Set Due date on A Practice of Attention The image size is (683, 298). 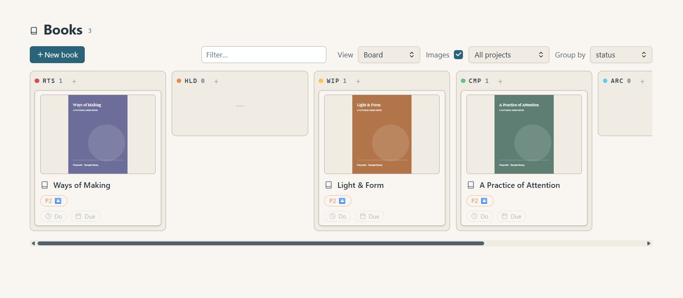point(511,216)
